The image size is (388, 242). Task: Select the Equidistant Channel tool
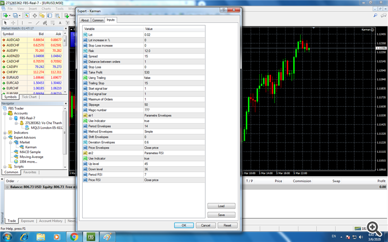(45, 23)
